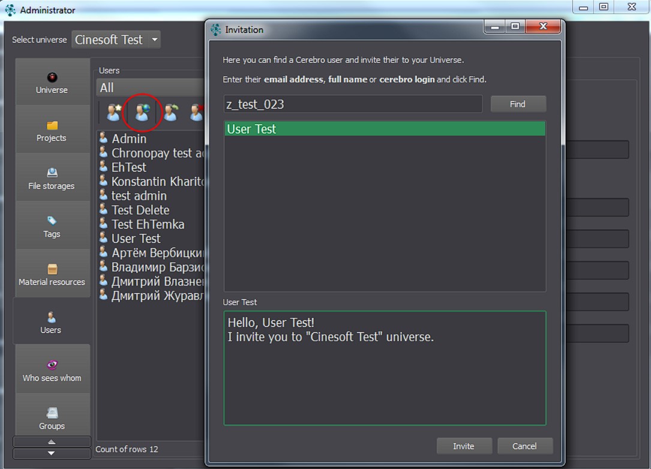This screenshot has height=469, width=651.
Task: Open the Tags section
Action: coord(52,226)
